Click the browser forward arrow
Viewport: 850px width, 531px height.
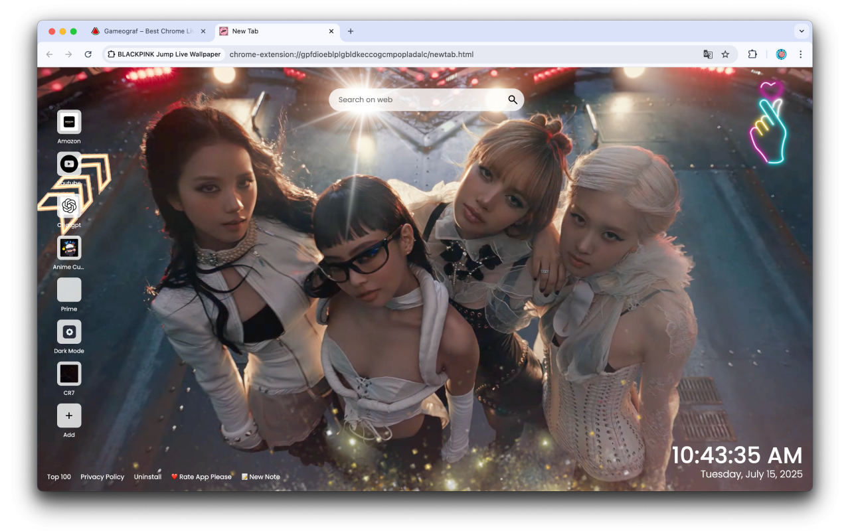(x=68, y=54)
